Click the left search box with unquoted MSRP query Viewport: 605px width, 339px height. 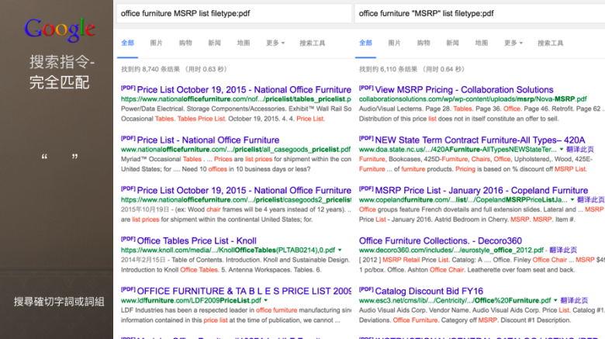233,13
